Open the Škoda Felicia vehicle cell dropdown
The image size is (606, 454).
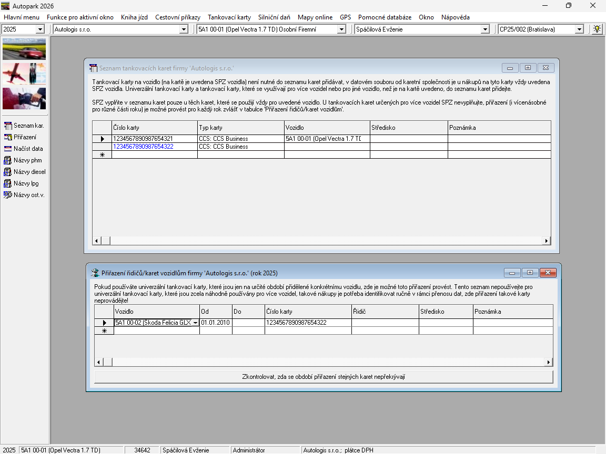195,323
